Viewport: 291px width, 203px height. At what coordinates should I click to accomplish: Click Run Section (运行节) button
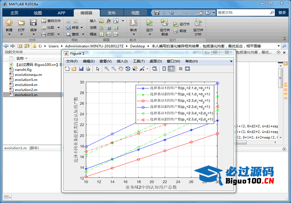point(182,24)
